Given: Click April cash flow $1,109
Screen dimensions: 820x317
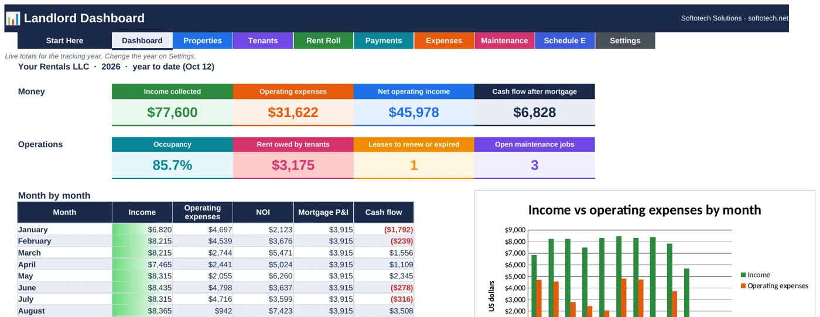Looking at the screenshot, I should [384, 264].
